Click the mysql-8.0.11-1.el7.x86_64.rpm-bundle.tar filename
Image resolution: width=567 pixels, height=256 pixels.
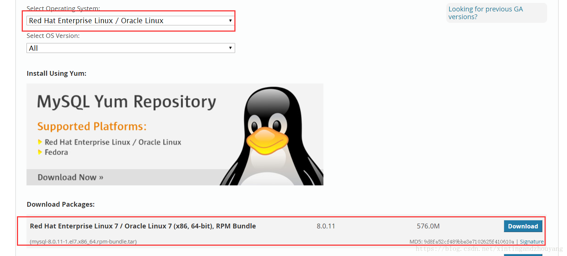coord(83,242)
